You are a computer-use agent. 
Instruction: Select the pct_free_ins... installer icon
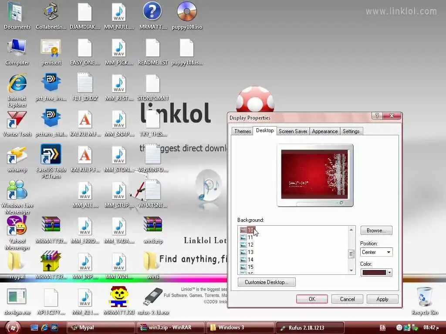click(x=51, y=87)
